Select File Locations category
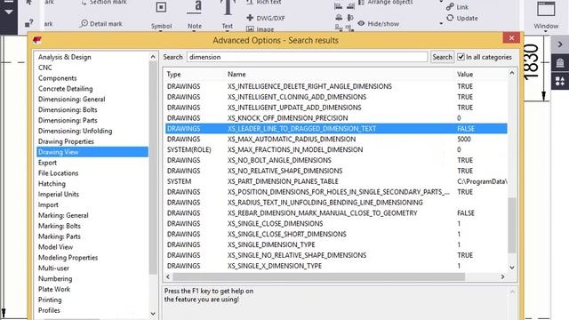Viewport: 569px width, 320px height. [x=58, y=173]
